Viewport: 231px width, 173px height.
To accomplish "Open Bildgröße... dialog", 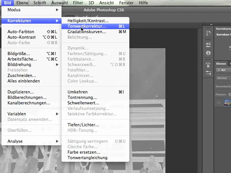I will [x=31, y=54].
